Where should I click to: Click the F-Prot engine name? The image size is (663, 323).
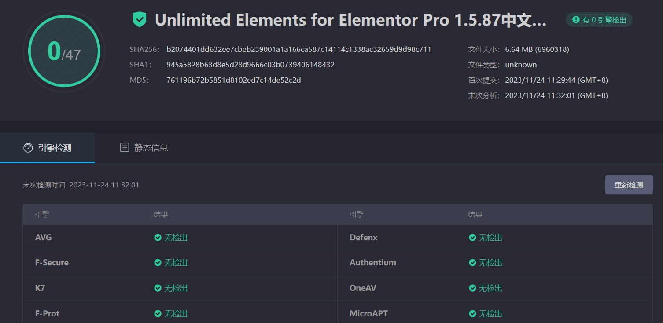tap(47, 314)
